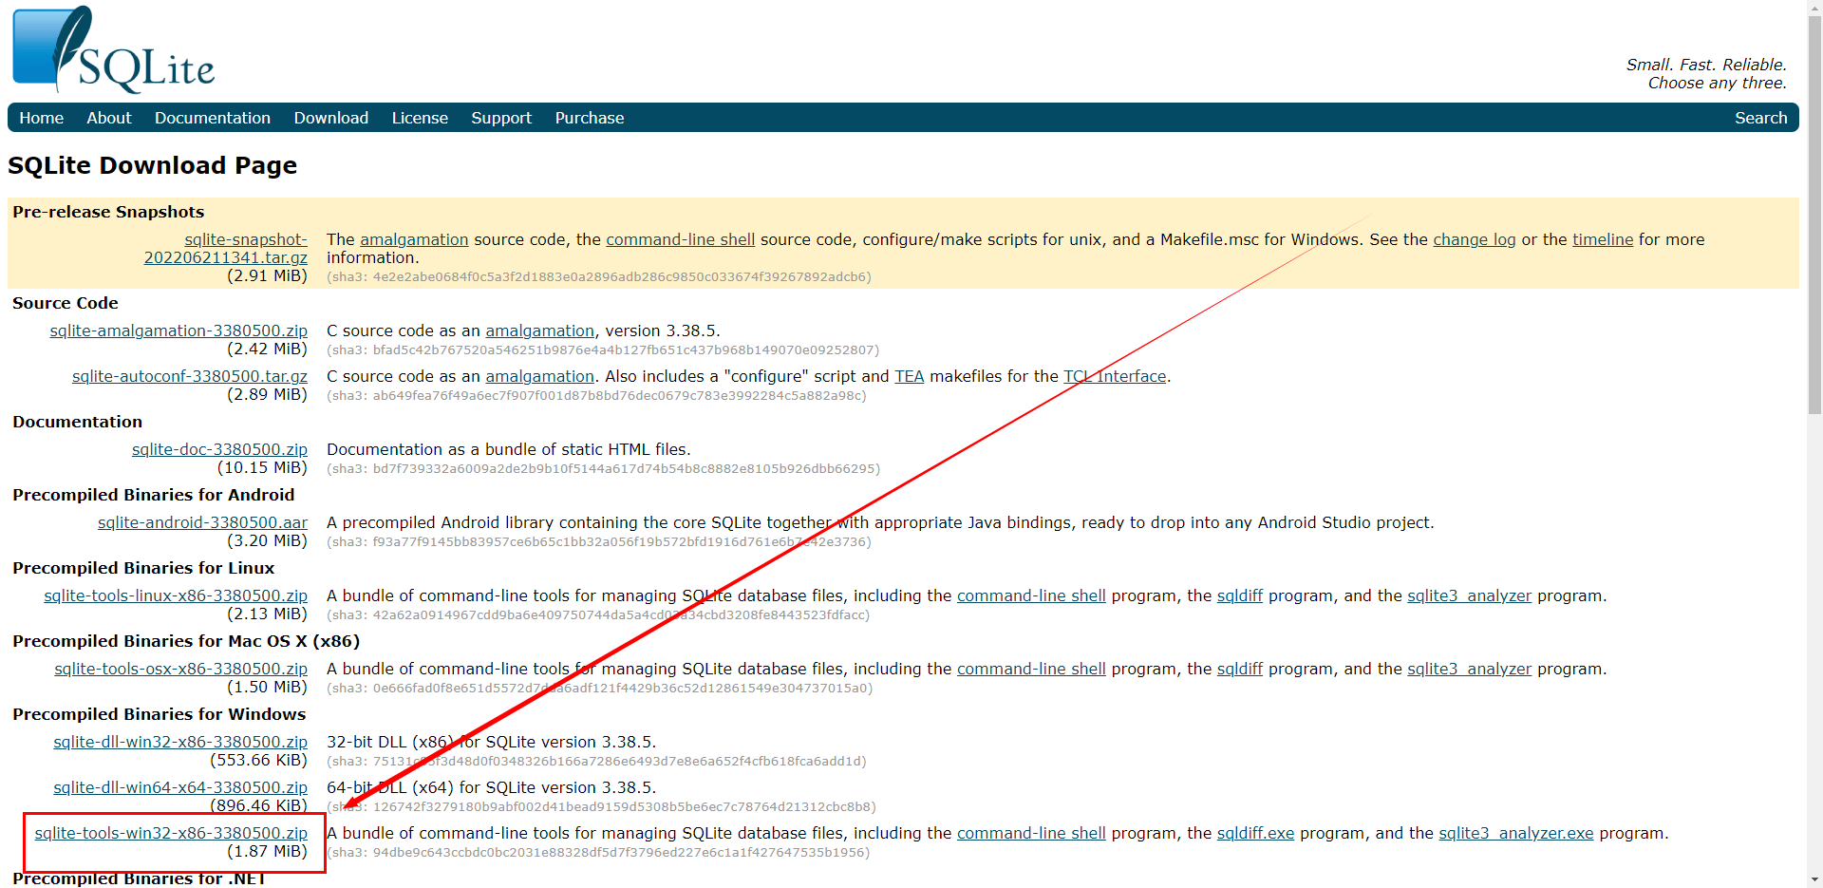Screen dimensions: 1823x888
Task: Click the (553.66 KiB) size text
Action: click(259, 760)
